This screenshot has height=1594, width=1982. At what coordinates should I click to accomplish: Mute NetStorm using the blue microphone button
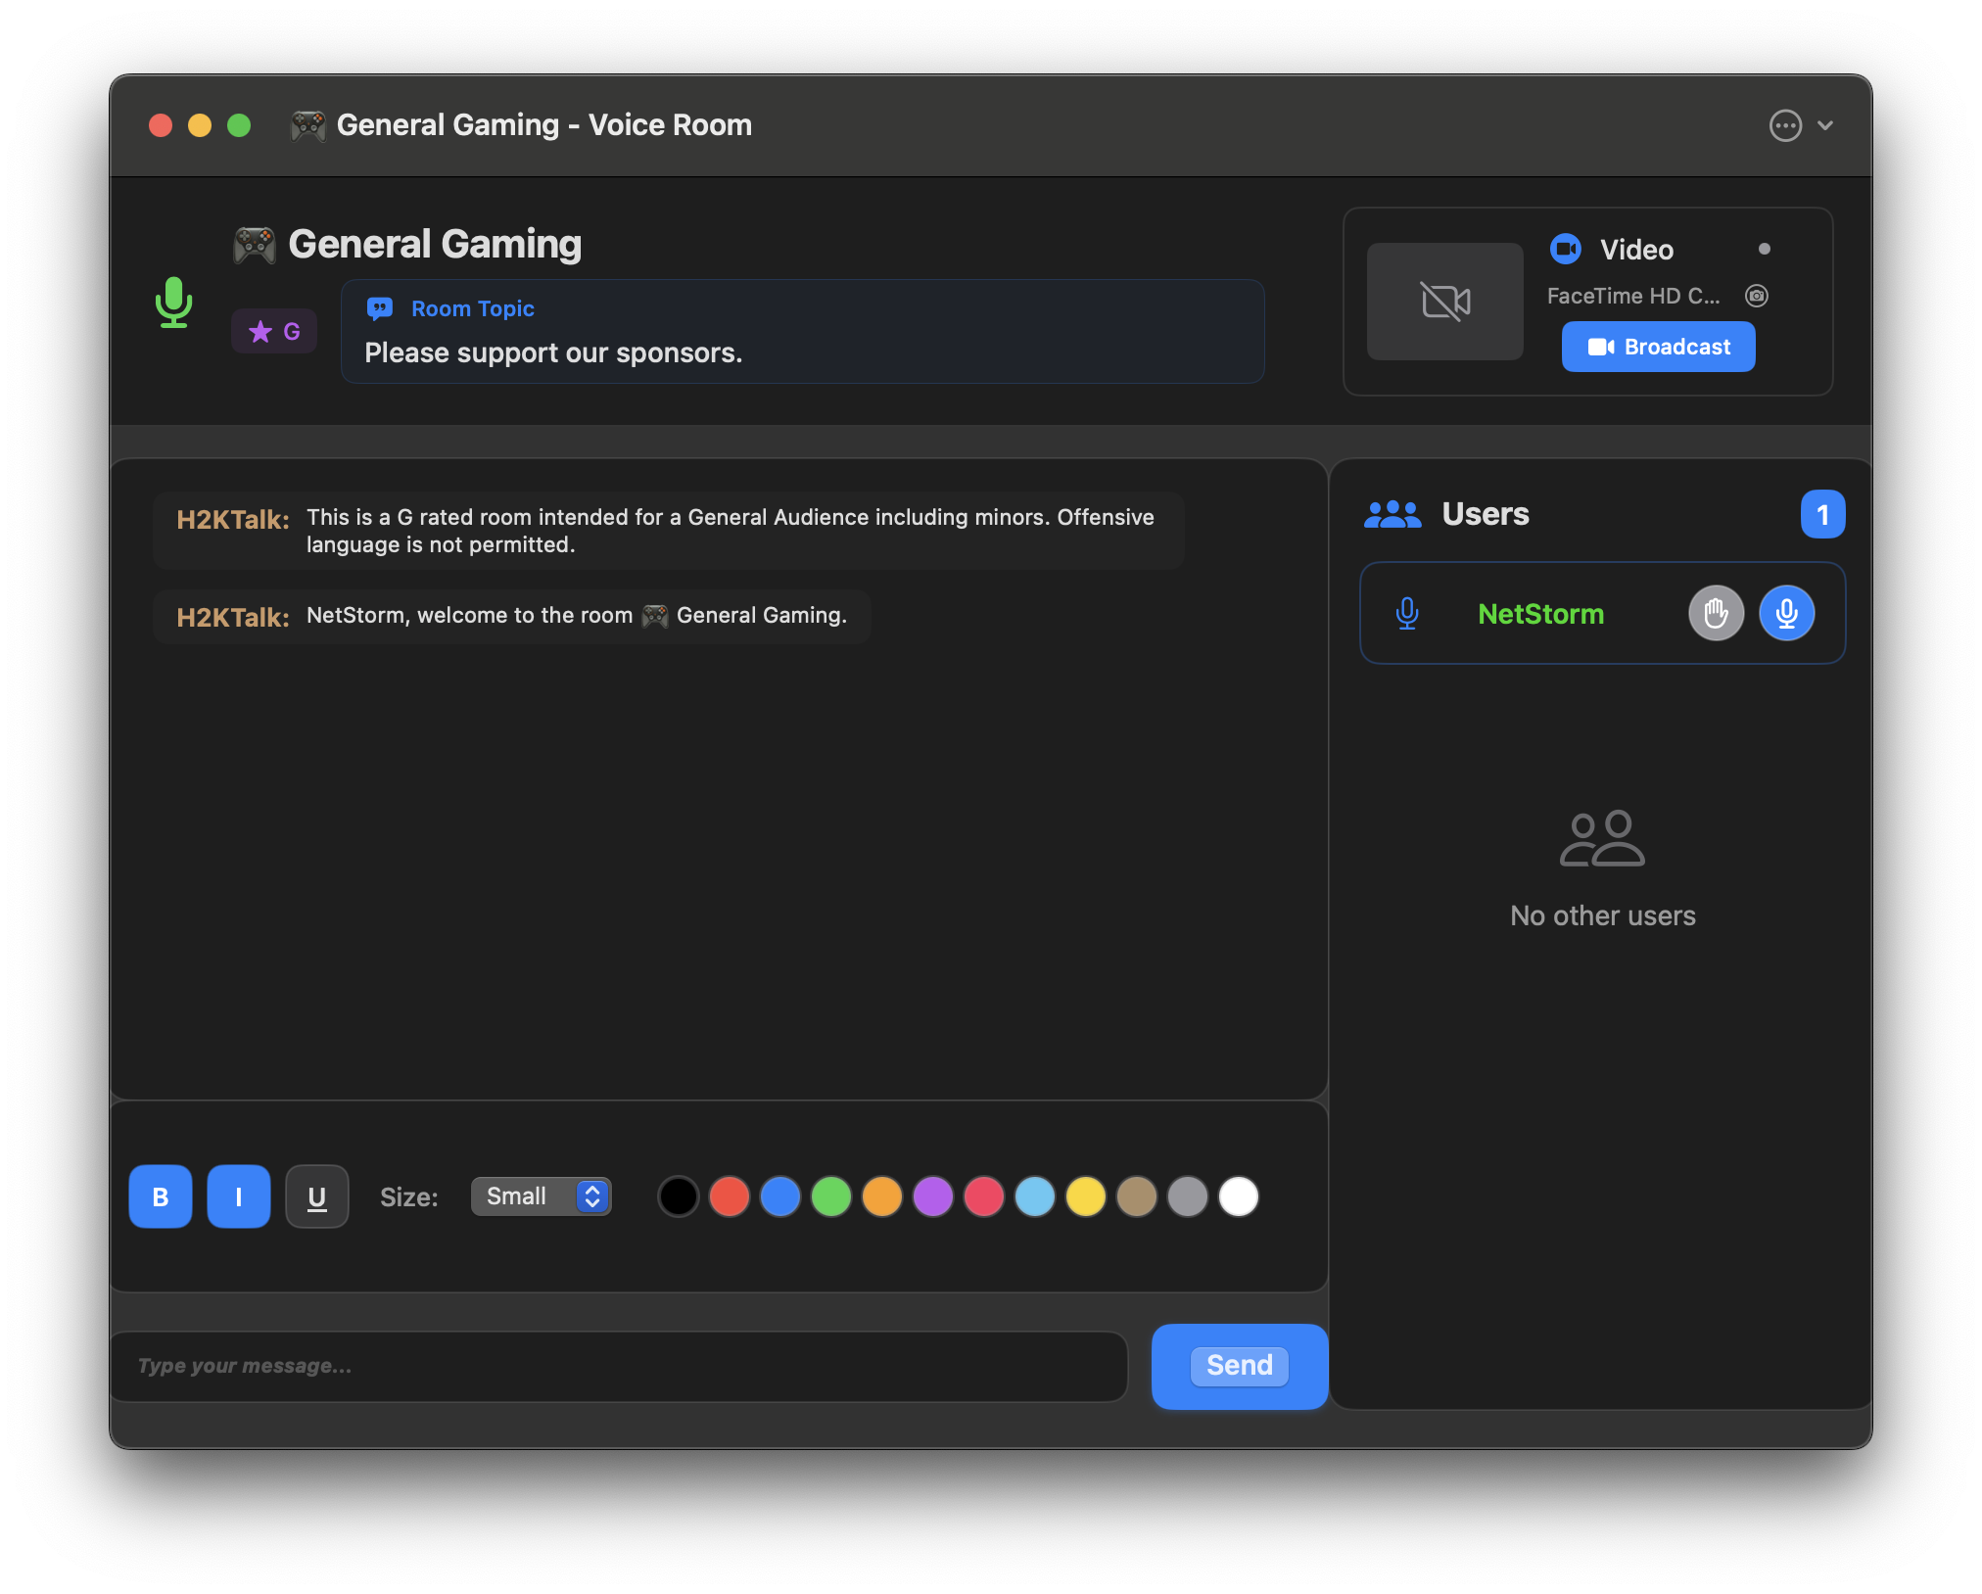1786,613
